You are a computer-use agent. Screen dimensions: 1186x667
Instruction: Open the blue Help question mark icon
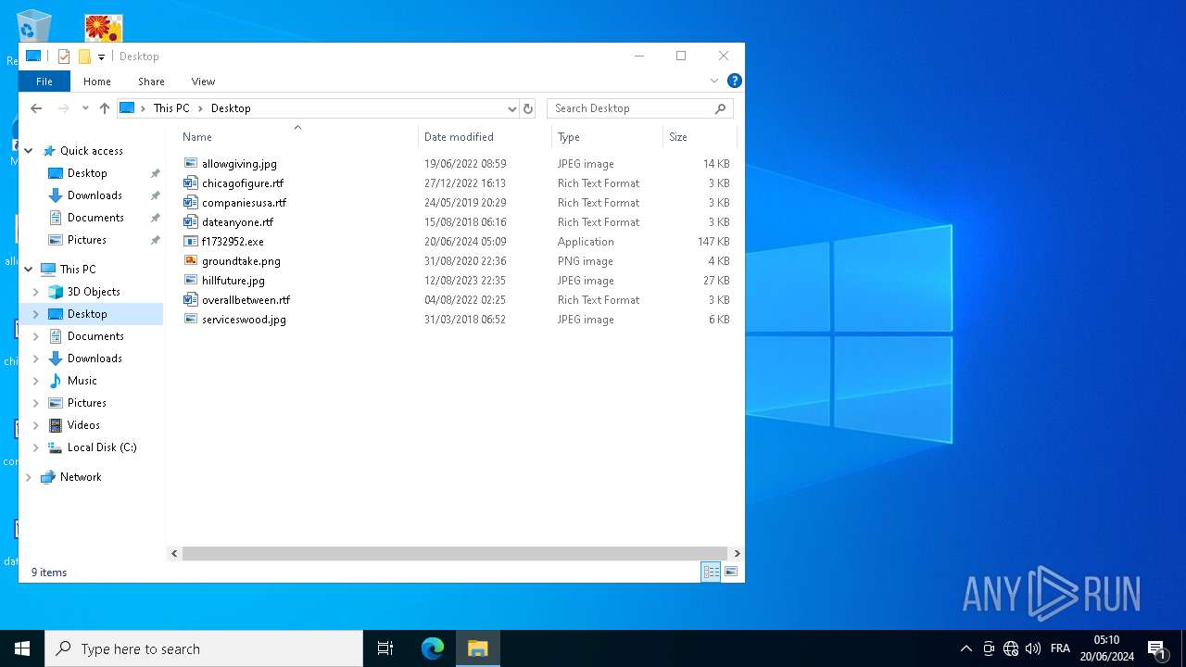[x=735, y=82]
